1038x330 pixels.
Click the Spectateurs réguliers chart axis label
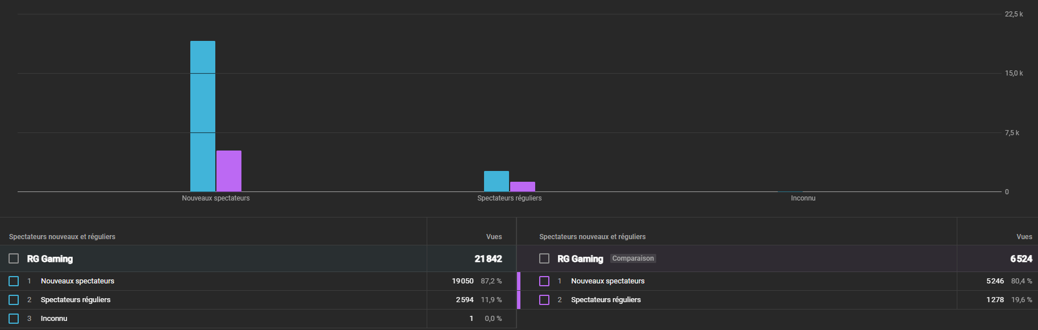510,198
